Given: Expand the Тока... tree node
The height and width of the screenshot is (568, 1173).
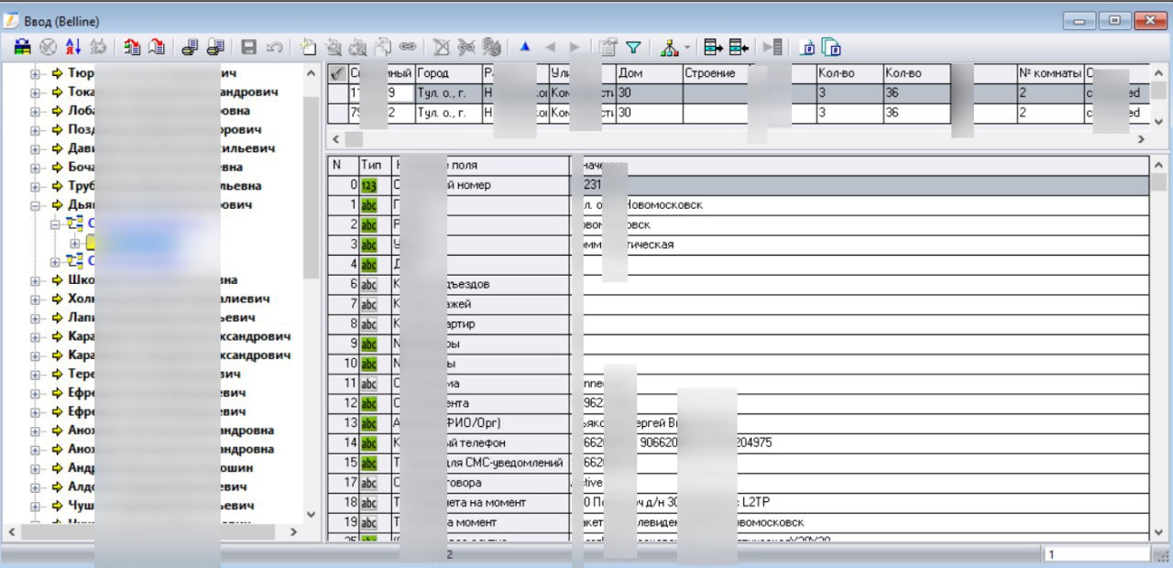Looking at the screenshot, I should click(x=36, y=92).
